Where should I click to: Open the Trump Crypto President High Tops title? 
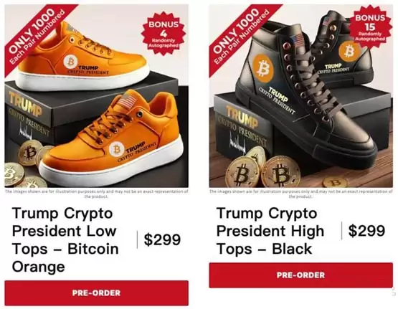click(270, 231)
